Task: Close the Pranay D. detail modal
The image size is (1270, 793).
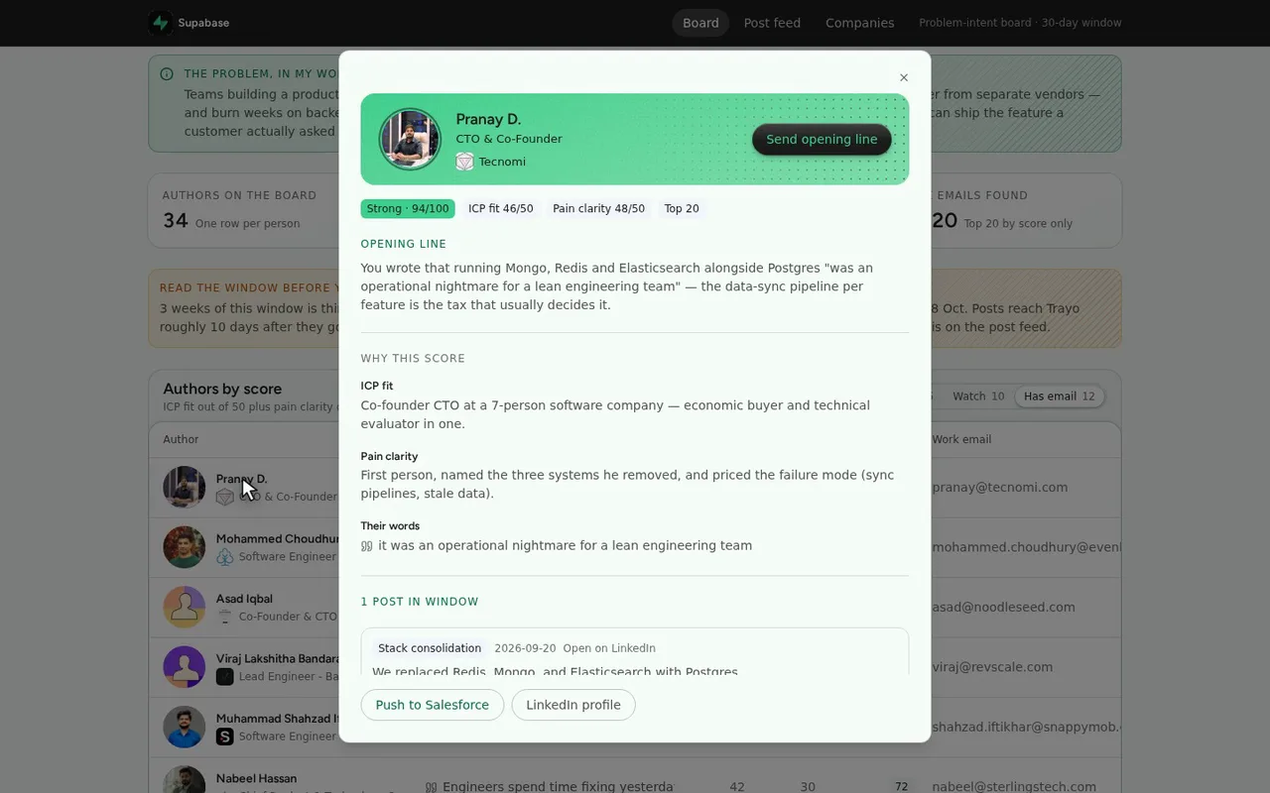Action: (904, 77)
